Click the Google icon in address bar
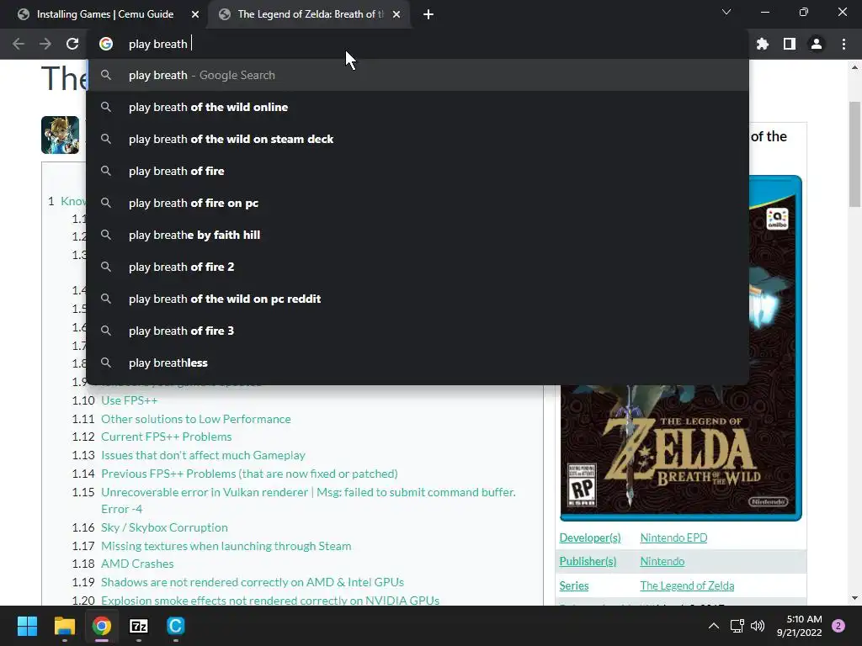This screenshot has width=862, height=646. click(106, 44)
